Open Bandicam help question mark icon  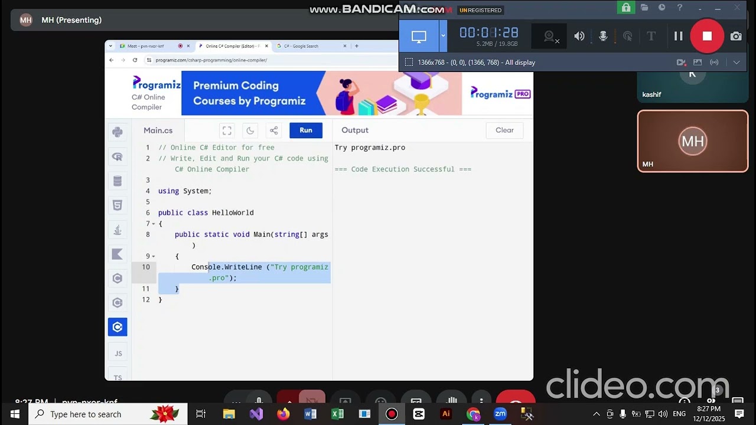[680, 8]
